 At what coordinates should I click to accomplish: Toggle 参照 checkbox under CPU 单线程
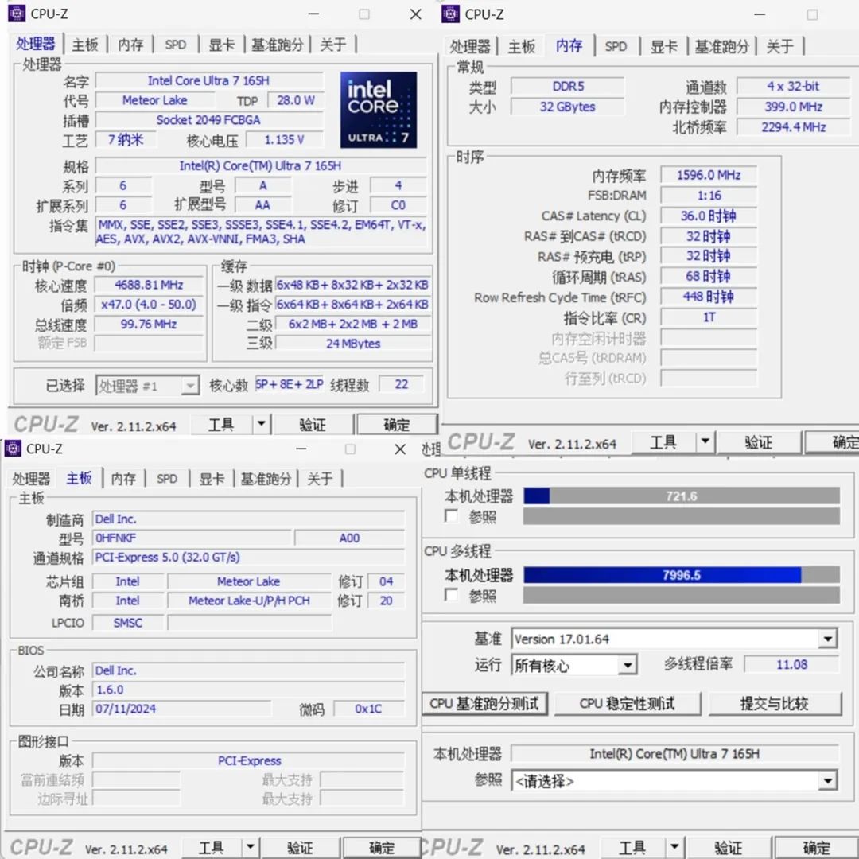coord(451,516)
